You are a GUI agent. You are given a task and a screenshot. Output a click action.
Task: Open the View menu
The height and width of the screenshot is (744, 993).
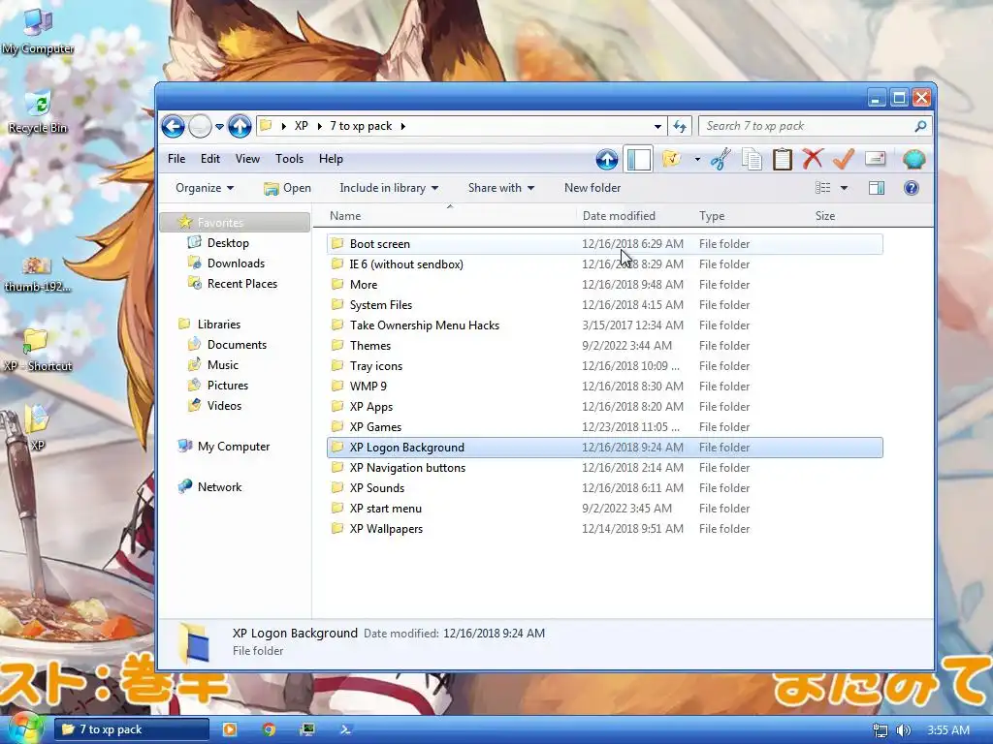tap(247, 159)
